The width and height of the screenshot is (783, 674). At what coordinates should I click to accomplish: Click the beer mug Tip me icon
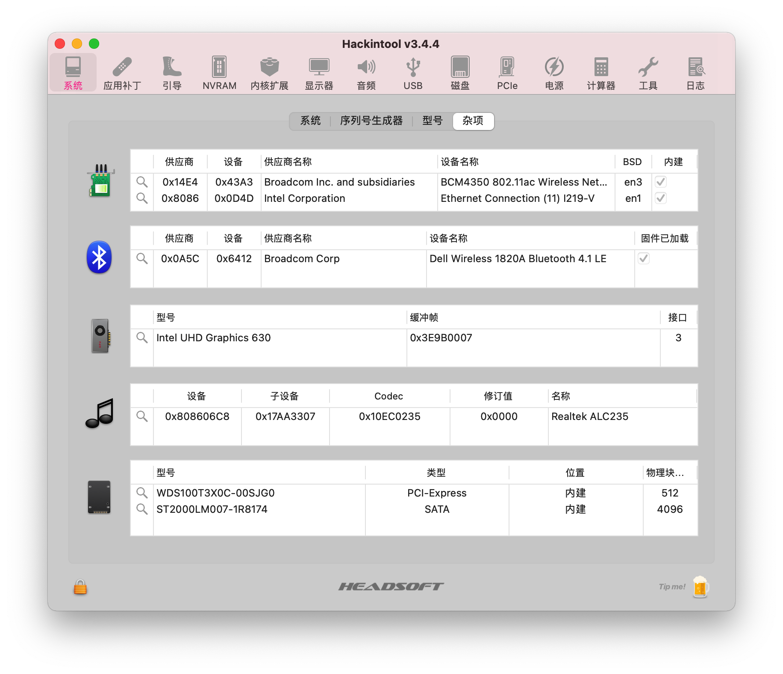(701, 586)
